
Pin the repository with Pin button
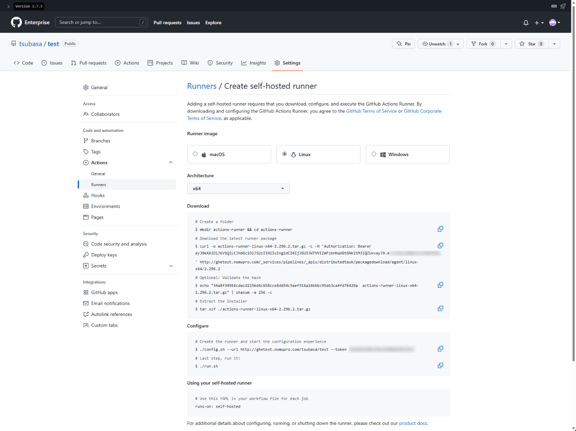[x=404, y=44]
